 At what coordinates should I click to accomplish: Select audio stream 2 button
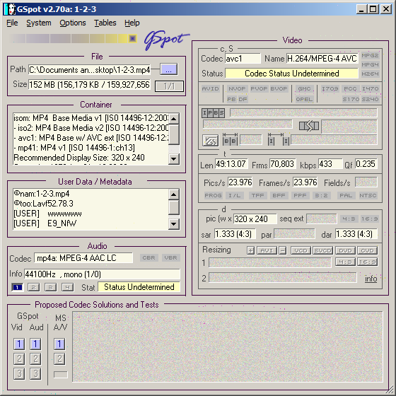point(34,287)
